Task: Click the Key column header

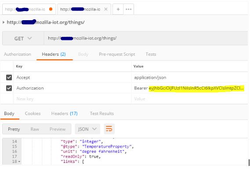Action: coord(19,66)
